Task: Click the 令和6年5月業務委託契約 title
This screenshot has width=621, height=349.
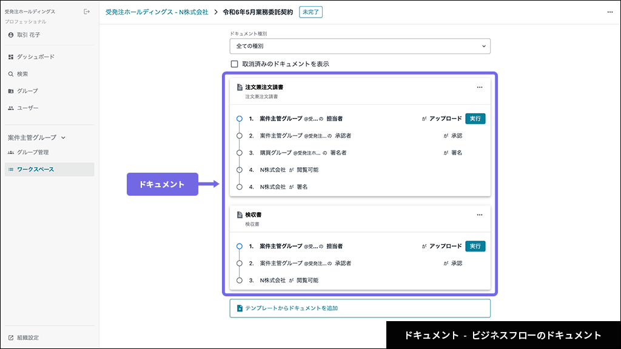Action: click(x=258, y=12)
